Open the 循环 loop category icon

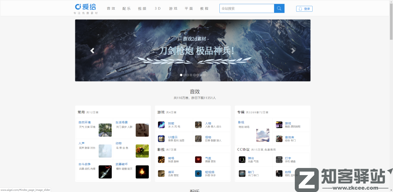pyautogui.click(x=161, y=173)
